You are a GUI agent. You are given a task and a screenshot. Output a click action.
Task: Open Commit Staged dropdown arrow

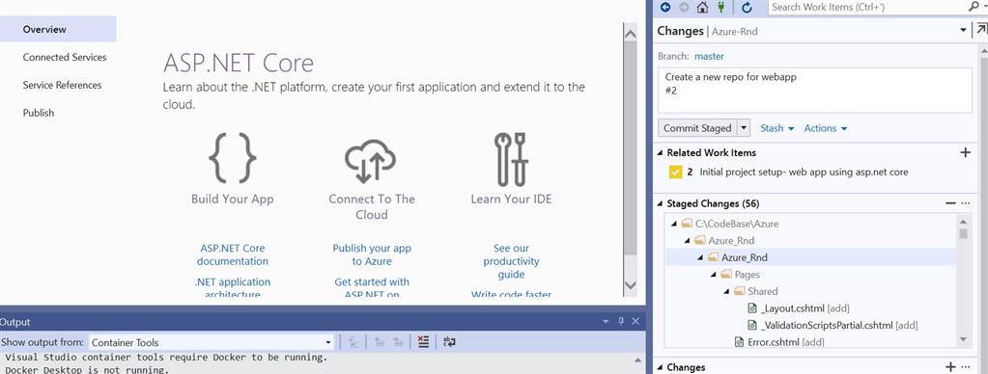pos(744,128)
